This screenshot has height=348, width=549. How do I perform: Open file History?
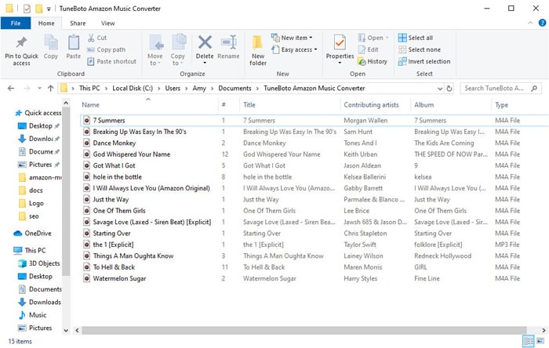click(x=373, y=62)
